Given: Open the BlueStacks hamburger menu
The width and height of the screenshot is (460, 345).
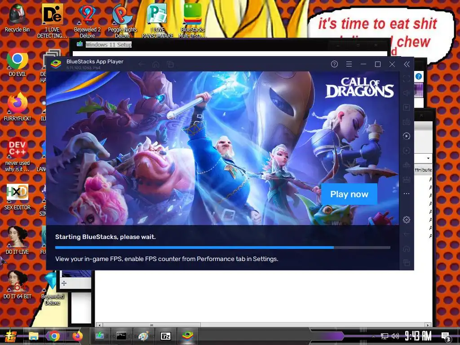Looking at the screenshot, I should click(x=349, y=64).
